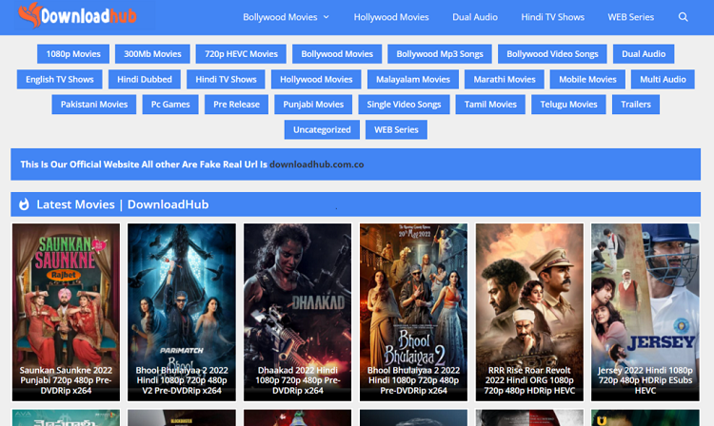This screenshot has width=714, height=426.
Task: Select the Dual Audio category tag
Action: pos(644,54)
